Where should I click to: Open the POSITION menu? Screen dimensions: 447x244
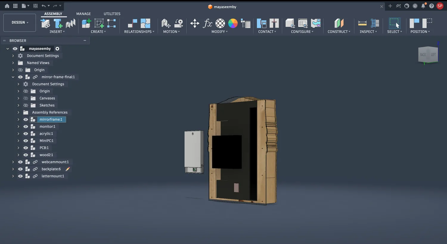click(420, 32)
